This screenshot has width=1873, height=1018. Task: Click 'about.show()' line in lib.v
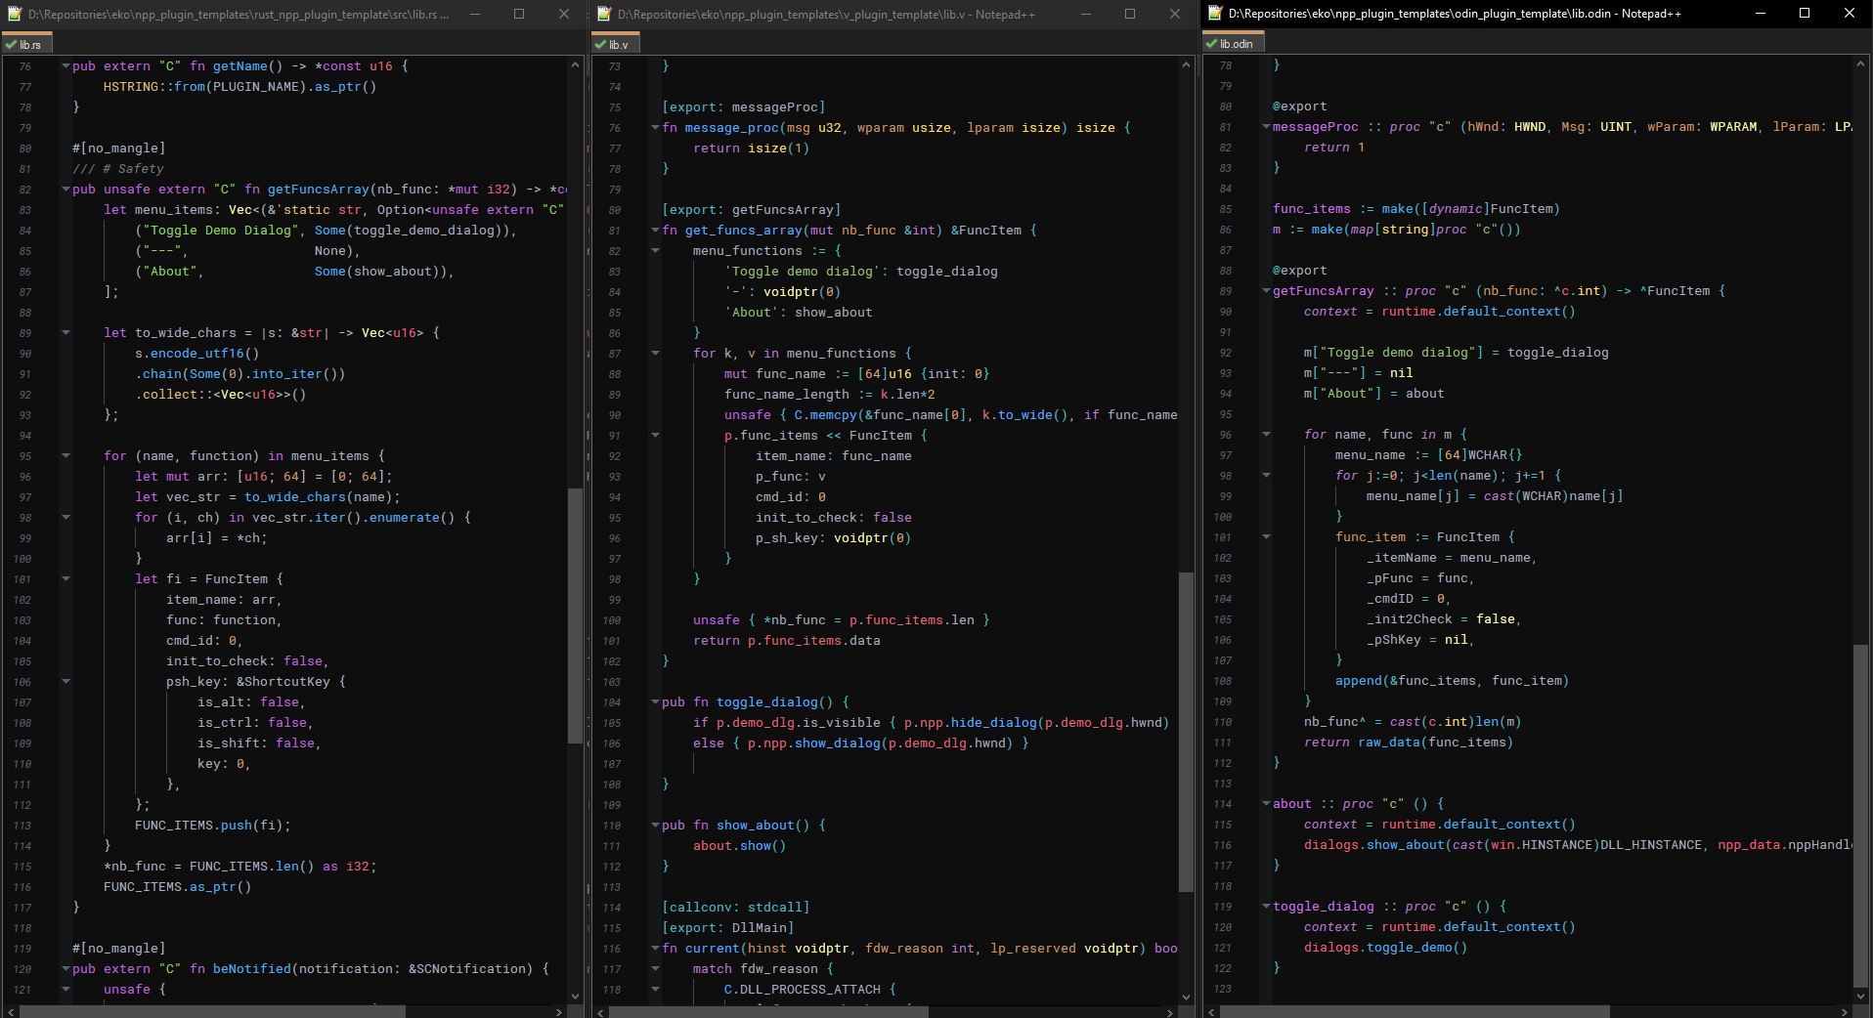739,846
